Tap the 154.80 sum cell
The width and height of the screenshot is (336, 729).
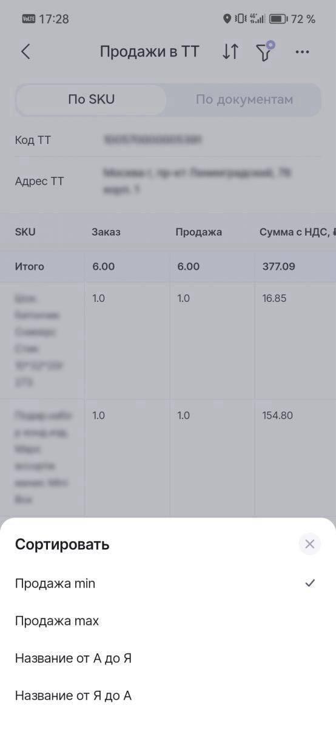[x=278, y=416]
